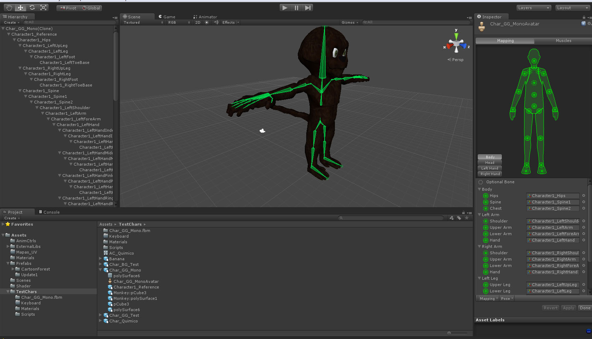Select Character1_LeftShoulder in Hierarchy
The image size is (592, 339).
(65, 108)
